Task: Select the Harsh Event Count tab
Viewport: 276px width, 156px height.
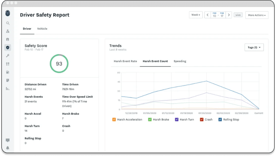Action: (155, 61)
